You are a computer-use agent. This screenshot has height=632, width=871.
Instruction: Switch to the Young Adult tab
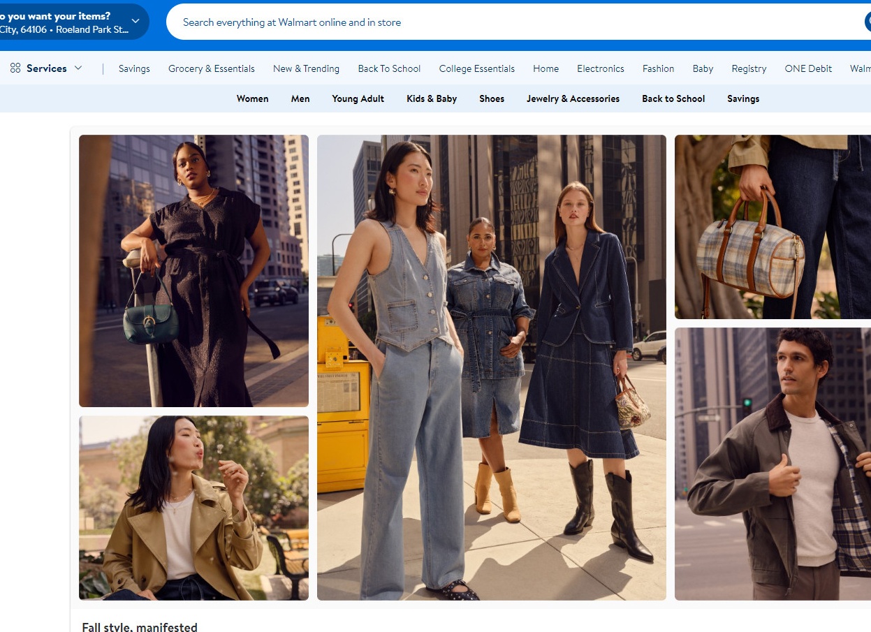coord(358,98)
